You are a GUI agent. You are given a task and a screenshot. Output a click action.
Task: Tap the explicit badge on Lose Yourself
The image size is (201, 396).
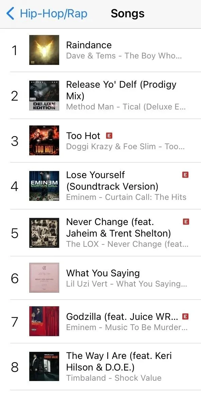tap(185, 175)
